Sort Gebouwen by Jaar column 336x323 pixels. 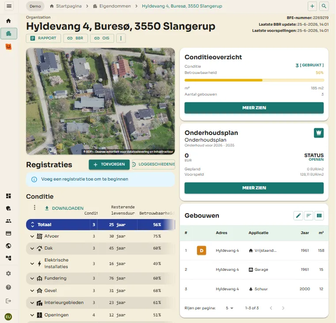click(x=305, y=233)
